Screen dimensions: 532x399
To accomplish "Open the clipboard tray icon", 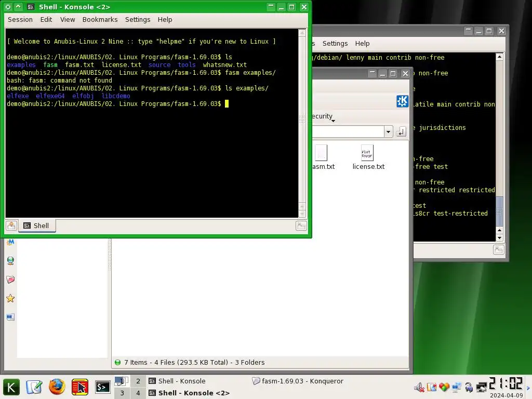I will (x=432, y=387).
